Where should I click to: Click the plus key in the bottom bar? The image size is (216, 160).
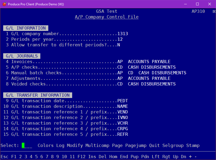(190, 157)
